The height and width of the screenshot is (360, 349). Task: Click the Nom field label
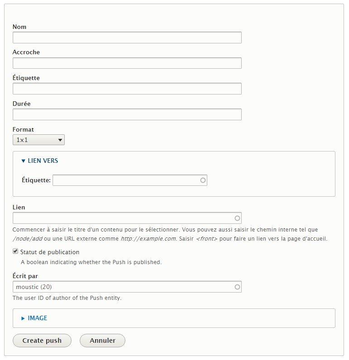pos(19,27)
